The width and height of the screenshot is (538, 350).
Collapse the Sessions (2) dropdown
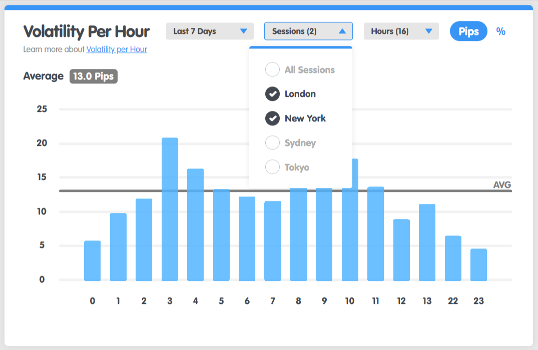[x=308, y=31]
